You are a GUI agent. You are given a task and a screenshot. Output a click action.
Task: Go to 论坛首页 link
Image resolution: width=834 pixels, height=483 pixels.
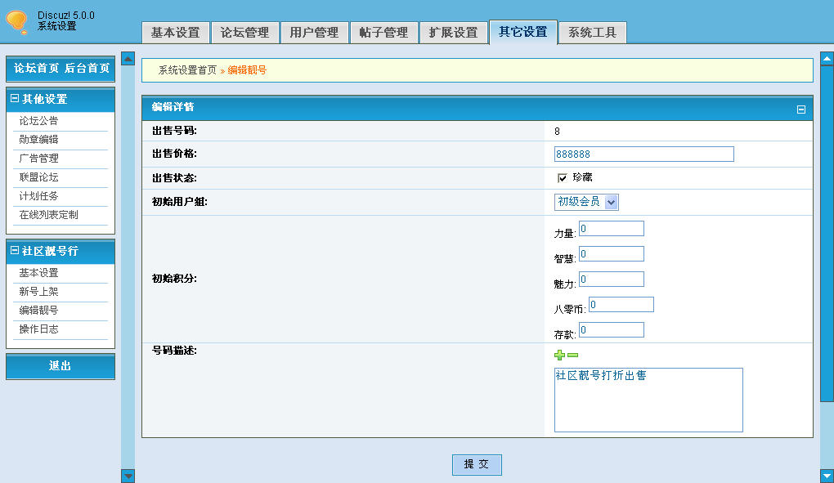[x=36, y=68]
